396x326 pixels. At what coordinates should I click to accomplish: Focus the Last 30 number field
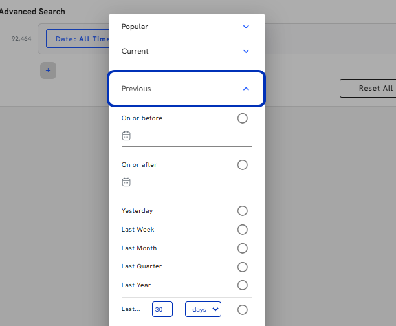click(162, 309)
